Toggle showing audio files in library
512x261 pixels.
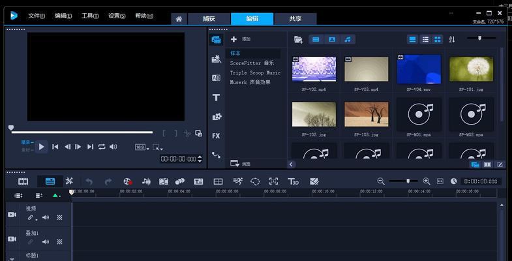click(x=348, y=40)
